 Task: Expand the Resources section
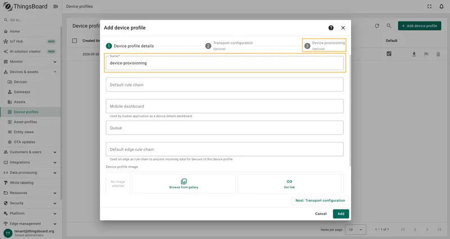coord(30,193)
